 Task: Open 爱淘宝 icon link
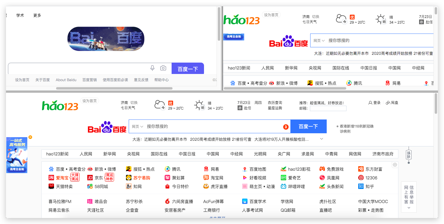click(51, 178)
